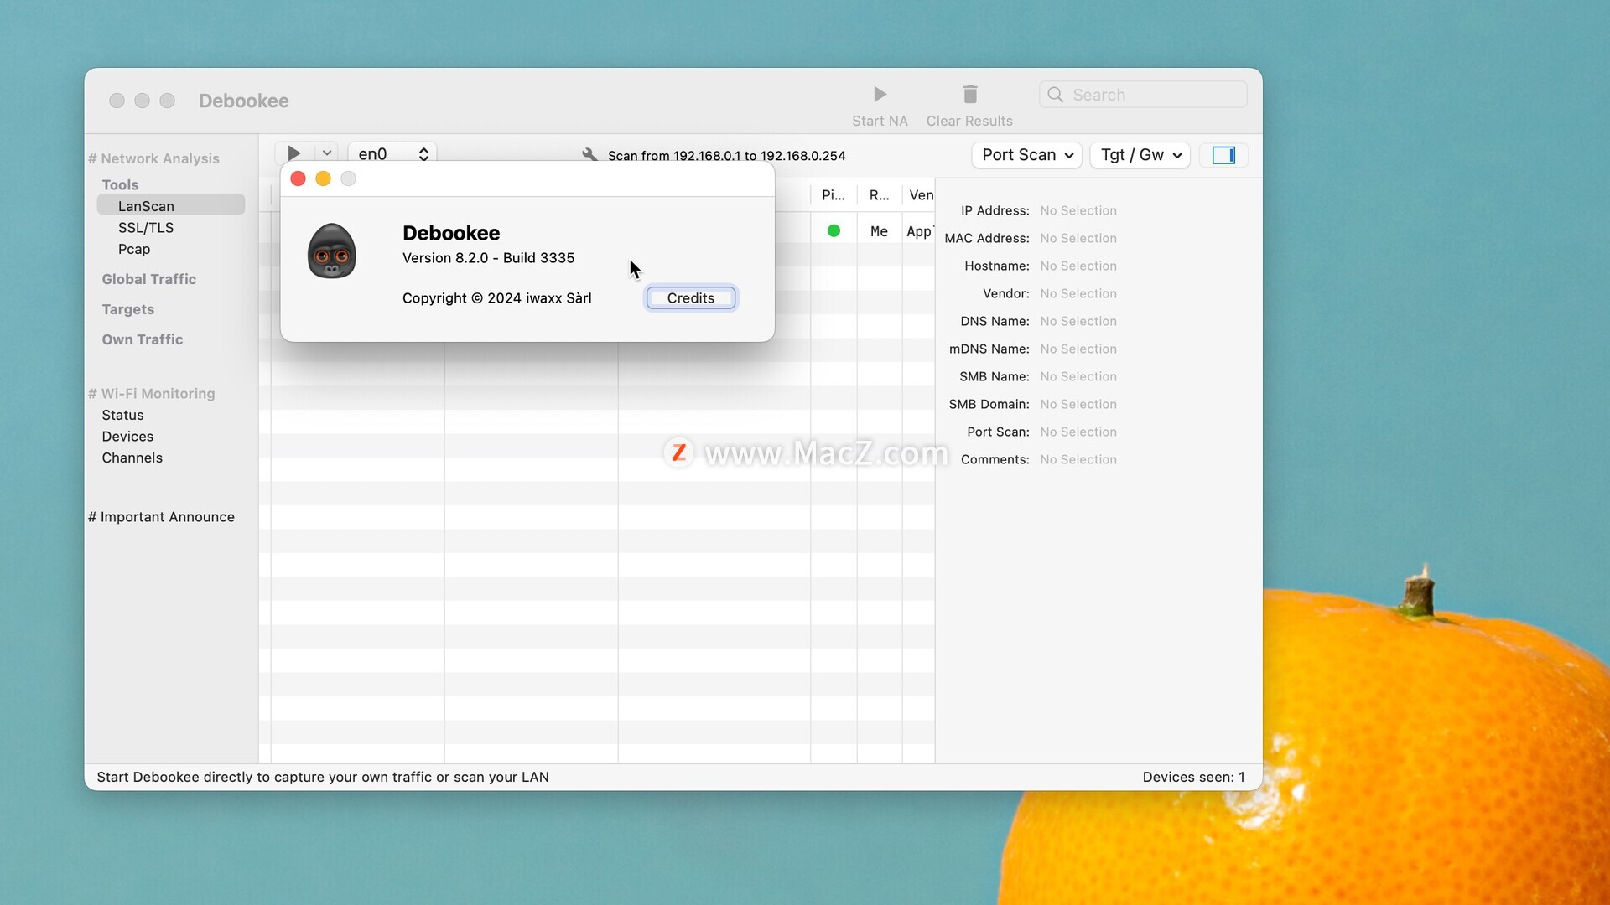Screen dimensions: 1610x905
Task: Click the Start NA play icon
Action: point(880,94)
